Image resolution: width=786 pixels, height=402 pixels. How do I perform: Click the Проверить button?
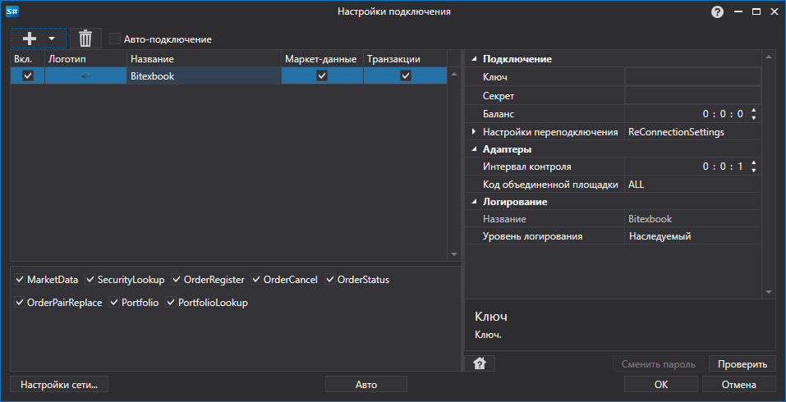tap(742, 364)
